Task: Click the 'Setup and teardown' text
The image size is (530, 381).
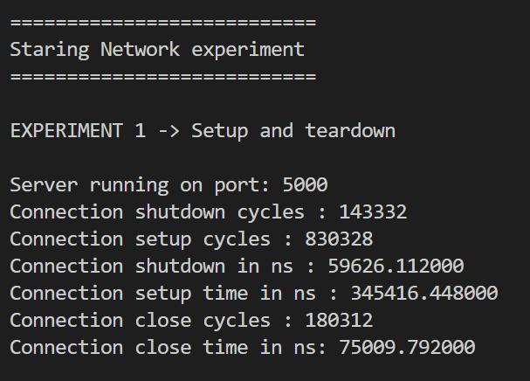Action: click(293, 131)
